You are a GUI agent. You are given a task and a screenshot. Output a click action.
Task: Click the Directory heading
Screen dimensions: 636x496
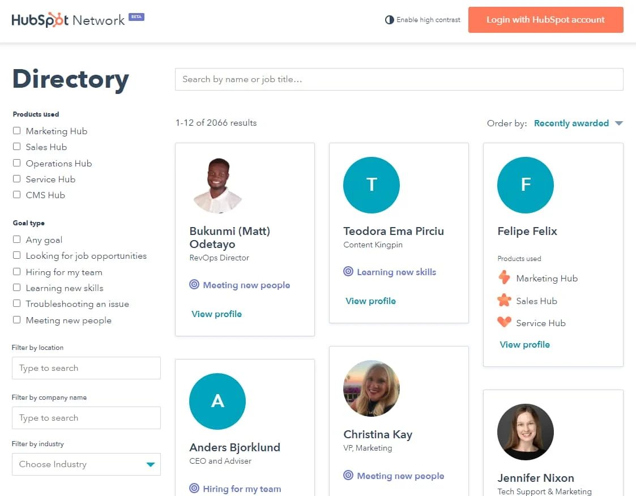coord(71,79)
